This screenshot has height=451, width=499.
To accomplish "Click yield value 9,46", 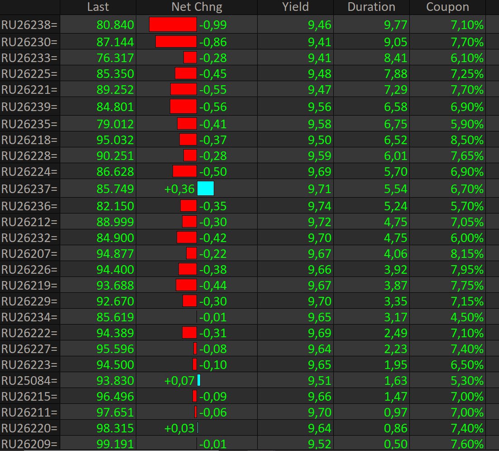I will coord(320,25).
